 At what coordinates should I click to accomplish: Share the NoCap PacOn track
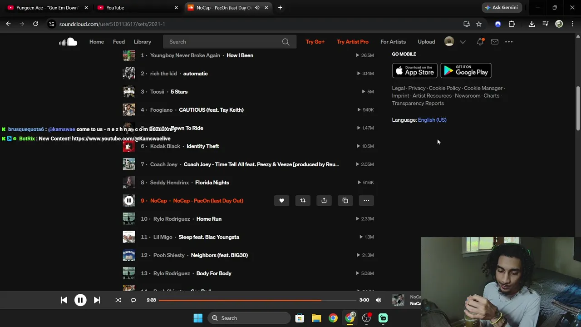click(324, 201)
